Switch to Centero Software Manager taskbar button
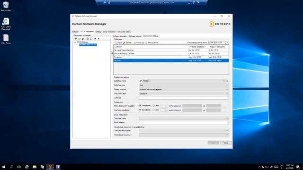This screenshot has width=303, height=170. (x=50, y=167)
